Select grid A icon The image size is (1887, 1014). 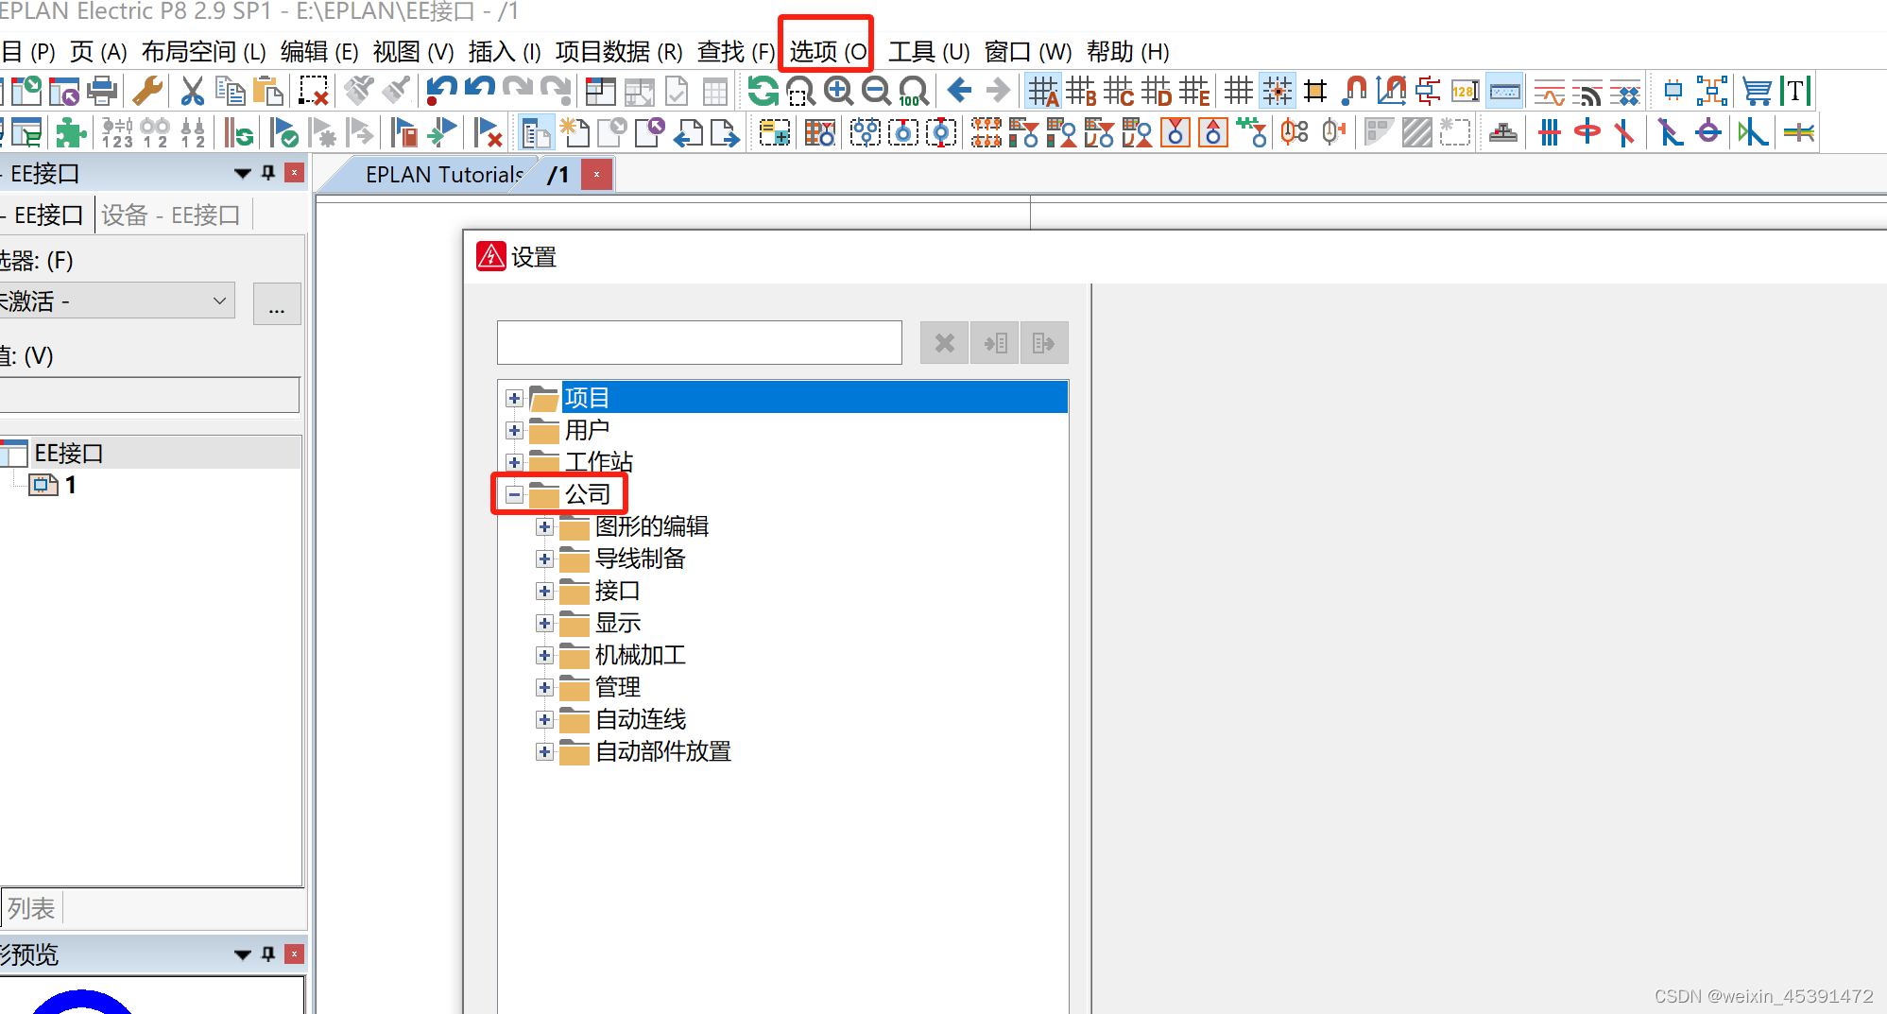pyautogui.click(x=1043, y=92)
